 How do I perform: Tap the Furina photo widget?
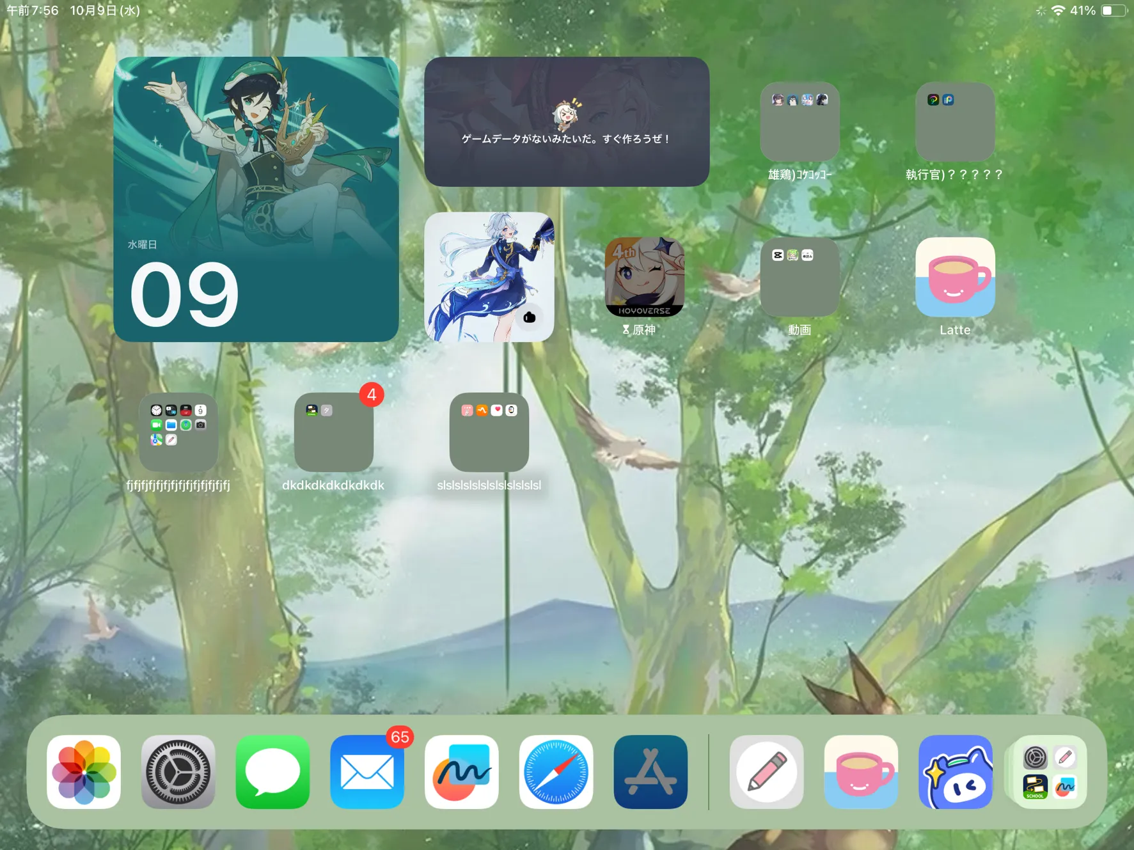(489, 277)
